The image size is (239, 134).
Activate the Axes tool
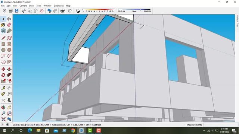3,100
